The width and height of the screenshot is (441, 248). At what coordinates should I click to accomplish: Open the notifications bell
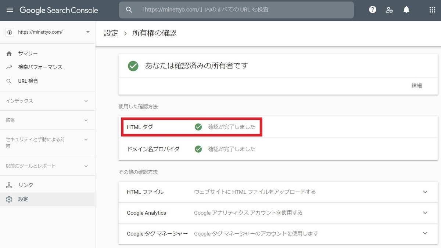(406, 10)
